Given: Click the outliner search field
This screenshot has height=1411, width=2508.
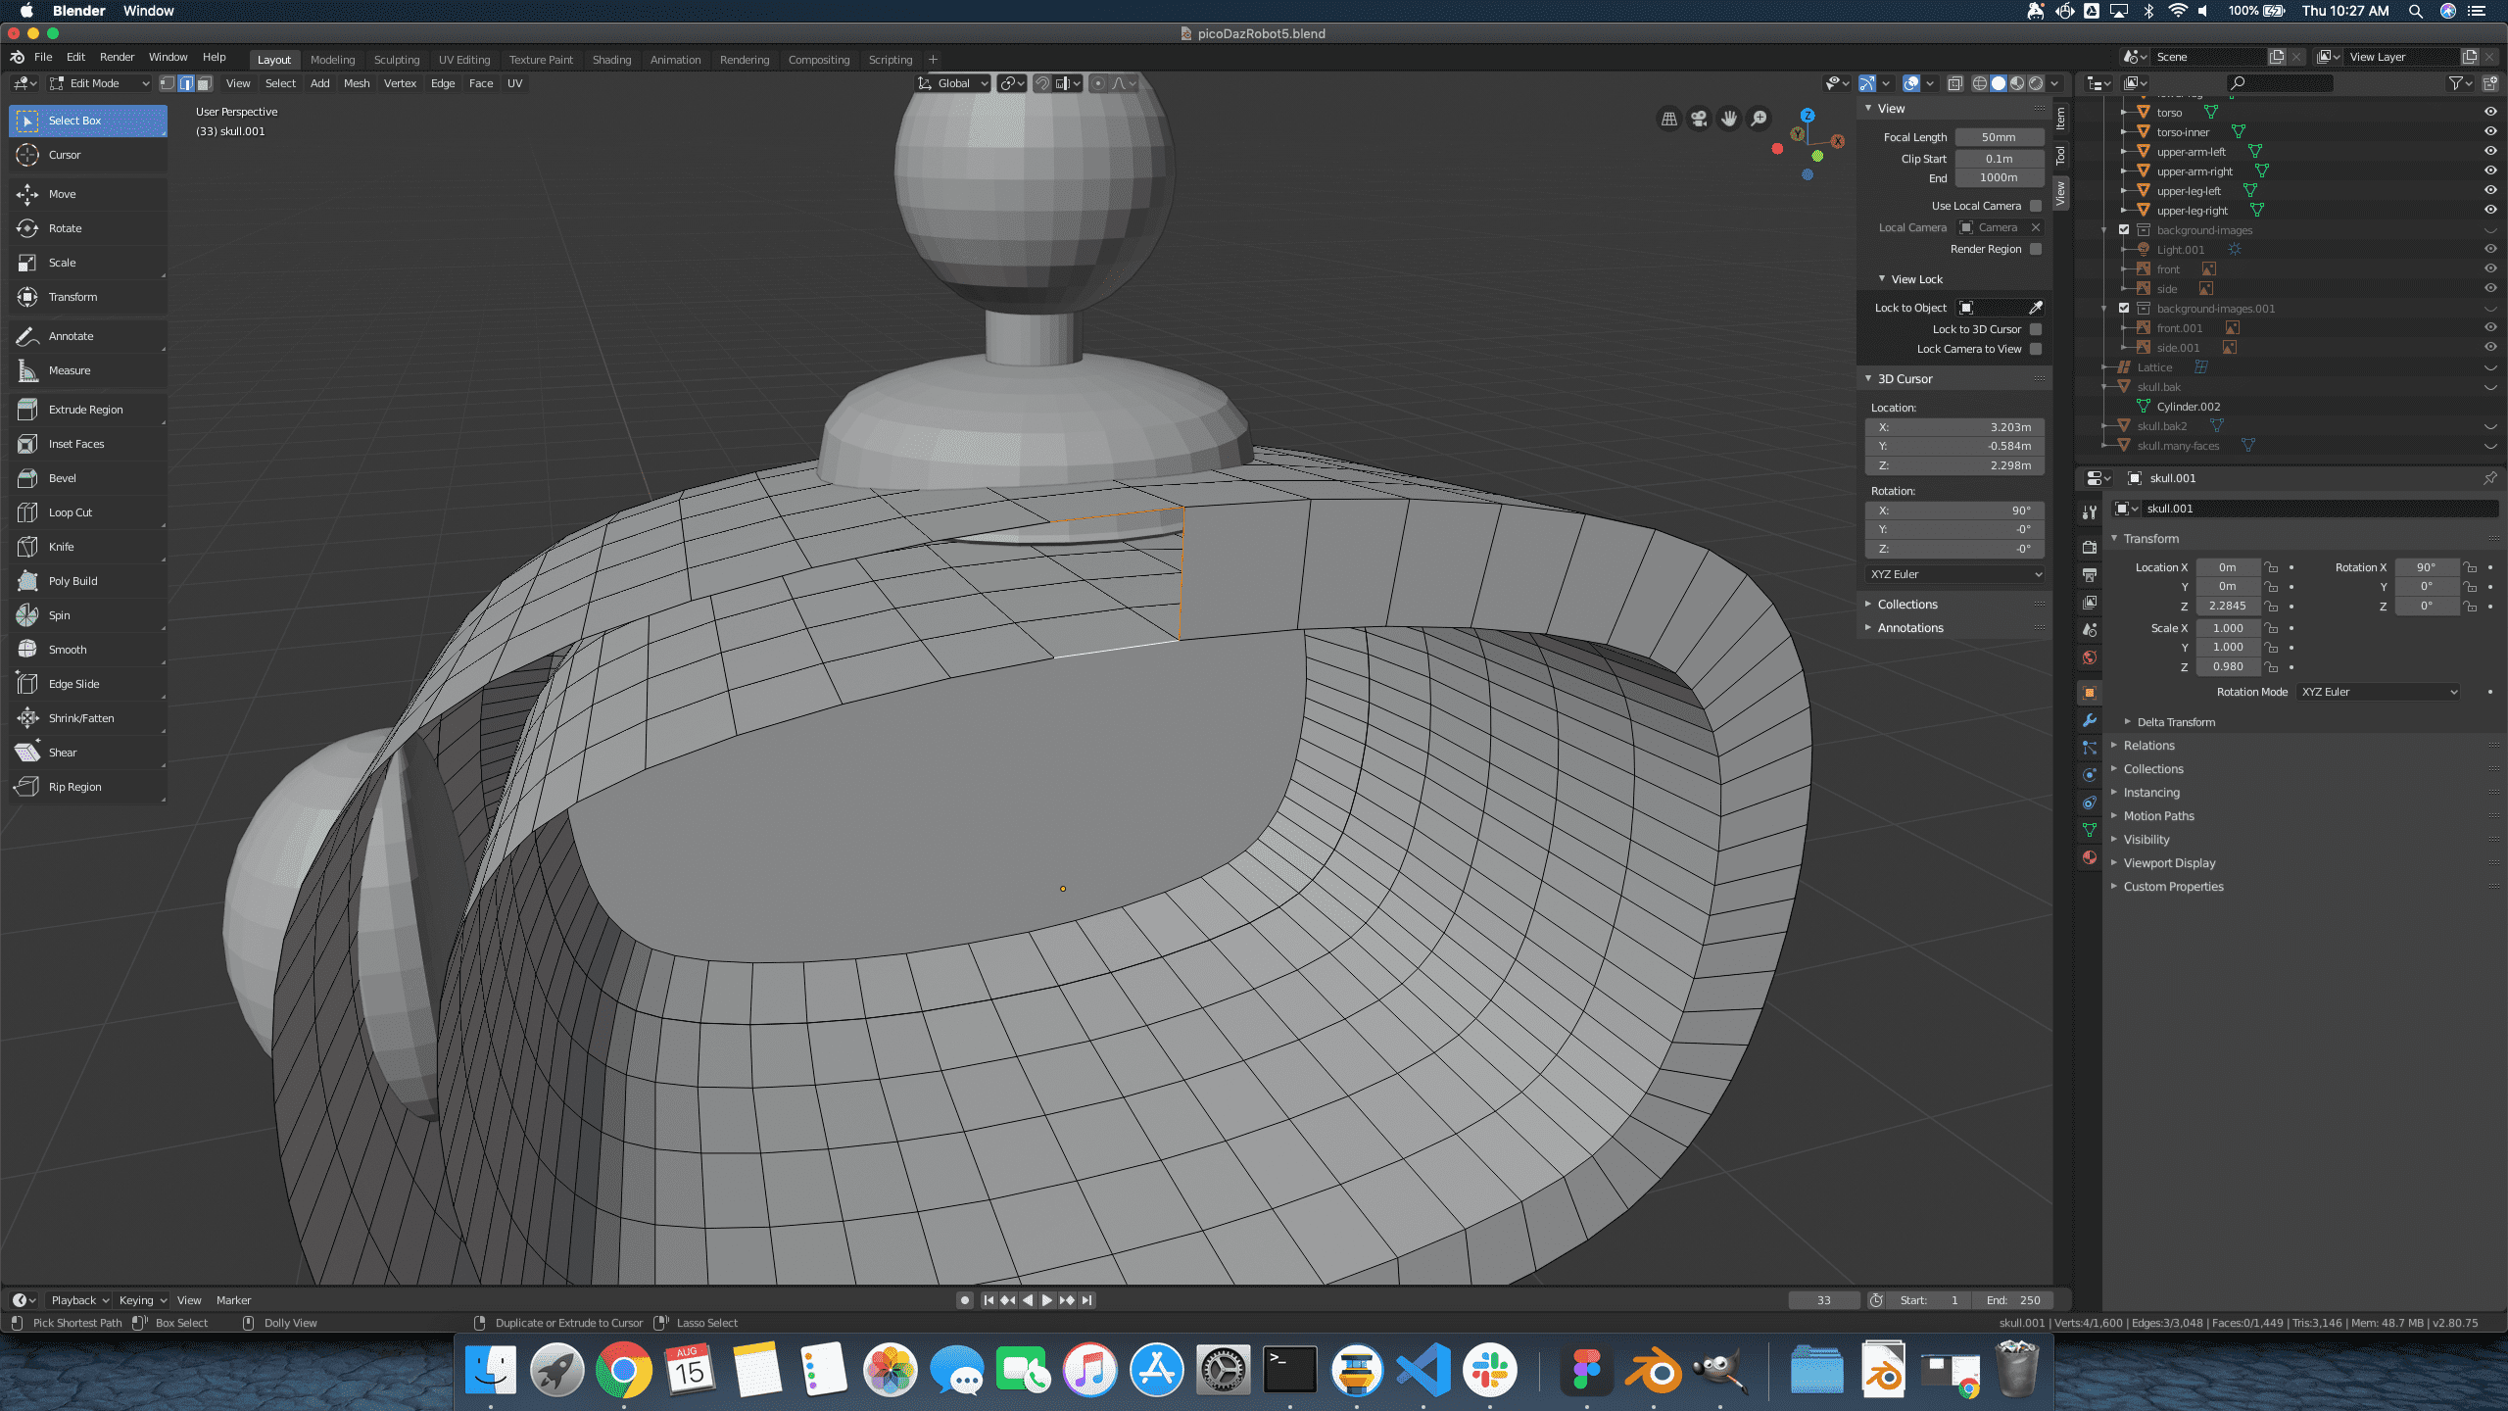Looking at the screenshot, I should point(2280,83).
